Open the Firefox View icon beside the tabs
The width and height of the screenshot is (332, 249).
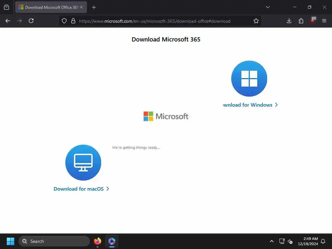pos(6,7)
